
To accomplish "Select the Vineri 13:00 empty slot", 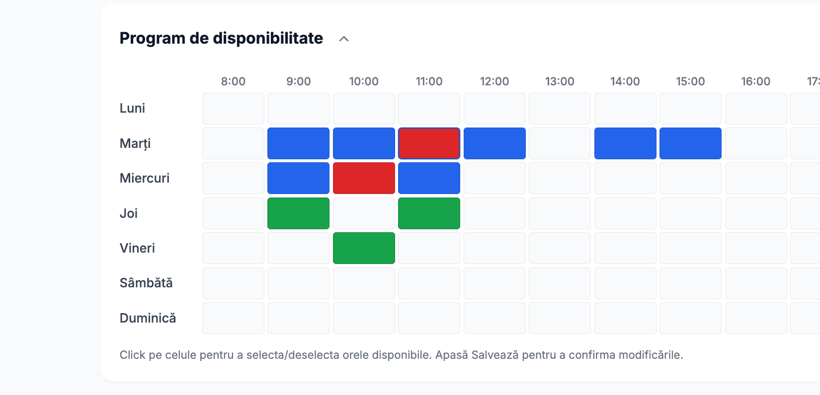I will (x=560, y=248).
